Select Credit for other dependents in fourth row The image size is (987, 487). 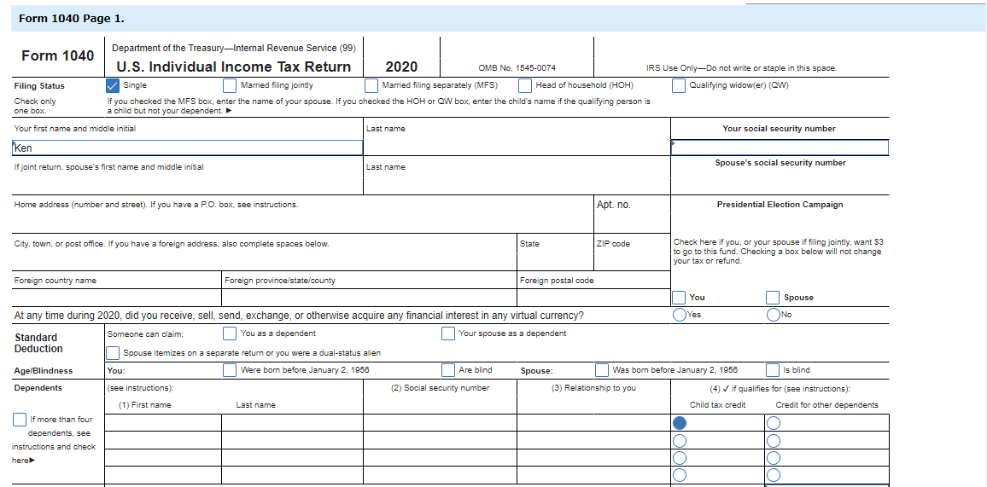click(x=773, y=474)
